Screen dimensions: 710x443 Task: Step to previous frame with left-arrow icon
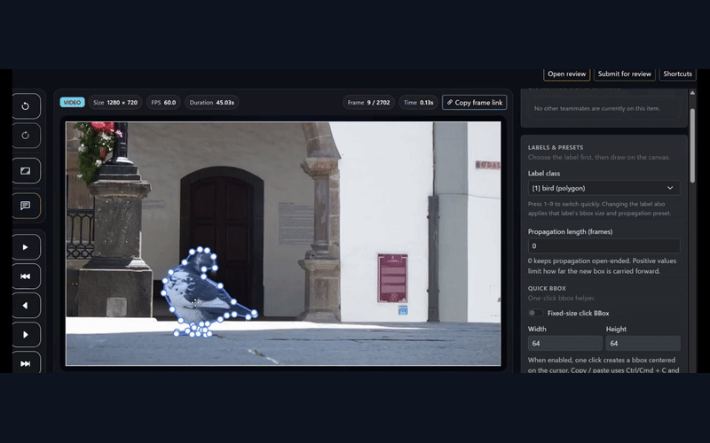point(26,306)
